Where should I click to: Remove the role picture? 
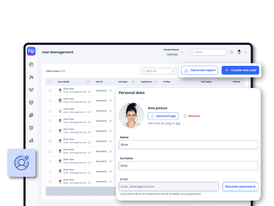192,116
